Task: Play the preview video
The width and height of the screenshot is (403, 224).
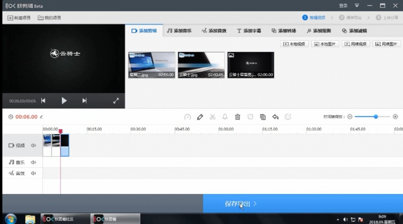Action: (x=64, y=101)
